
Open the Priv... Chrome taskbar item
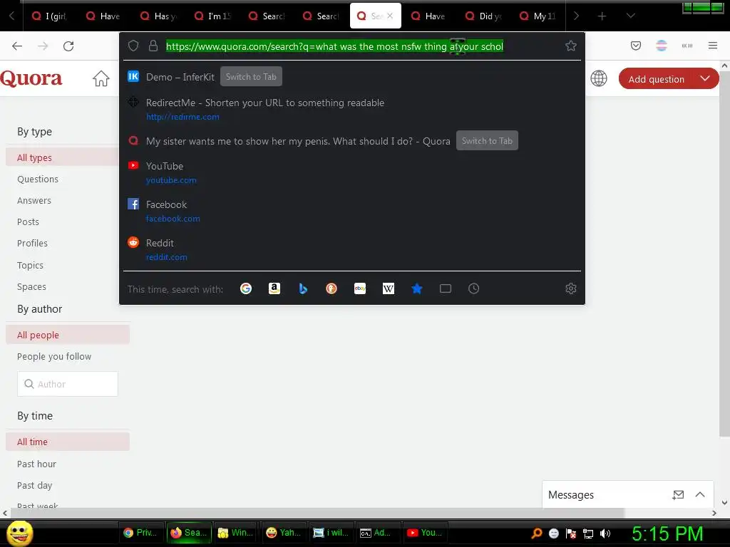point(141,533)
